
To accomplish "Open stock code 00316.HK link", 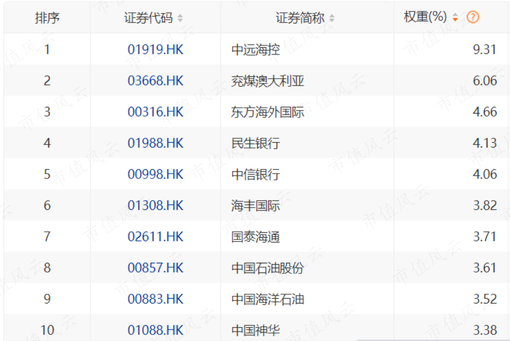I will point(156,112).
